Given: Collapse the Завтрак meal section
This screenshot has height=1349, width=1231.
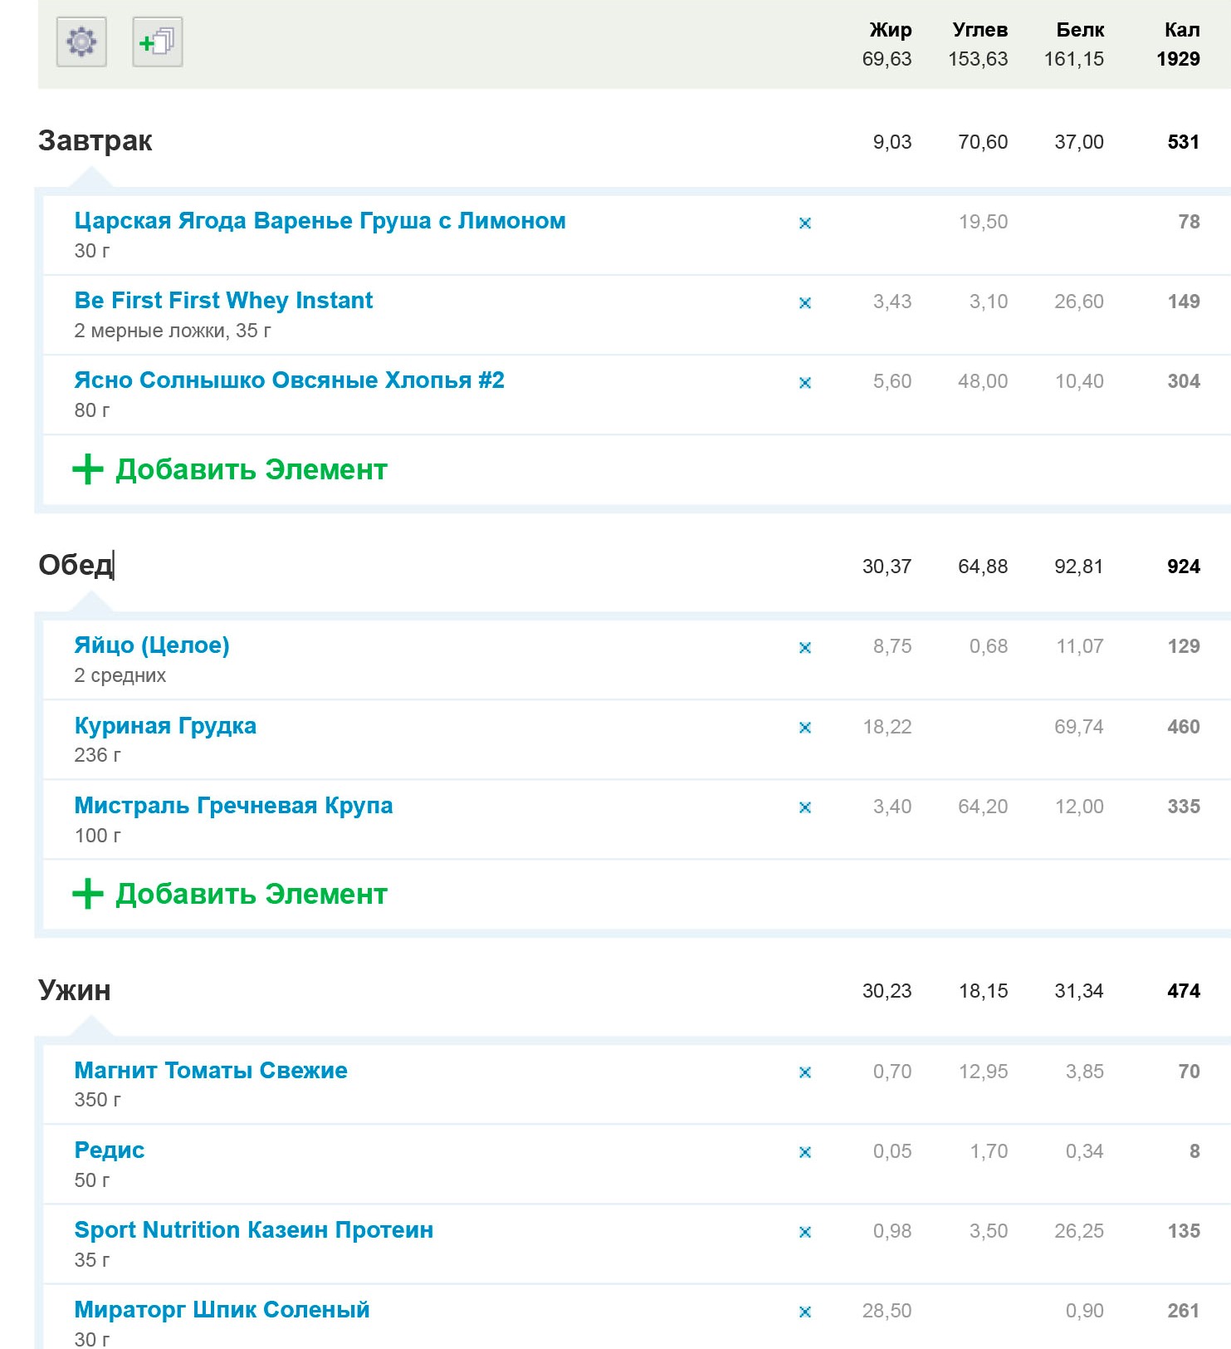Looking at the screenshot, I should (95, 140).
